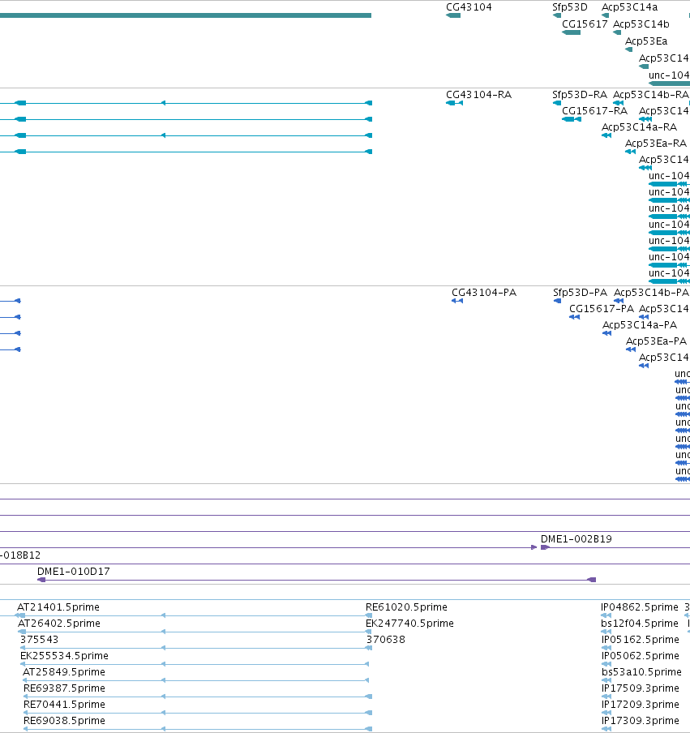Click the bs53a10.5prime EST label
Screen dimensions: 690x733
pyautogui.click(x=641, y=671)
